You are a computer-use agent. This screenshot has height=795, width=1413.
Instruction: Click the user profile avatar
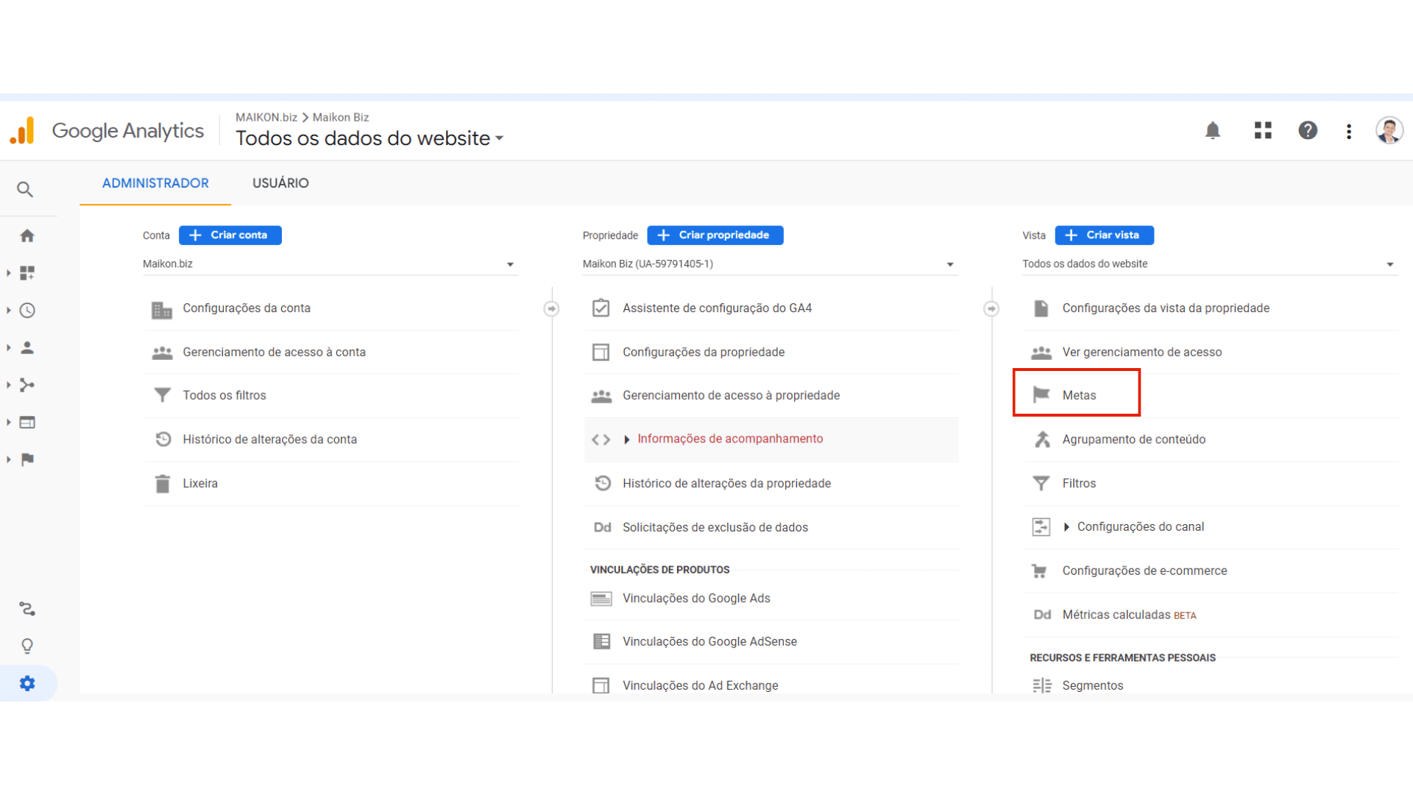coord(1389,130)
